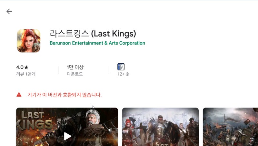This screenshot has height=146, width=258.
Task: Open the battlefield banner screenshot thumbnail
Action: 230,127
